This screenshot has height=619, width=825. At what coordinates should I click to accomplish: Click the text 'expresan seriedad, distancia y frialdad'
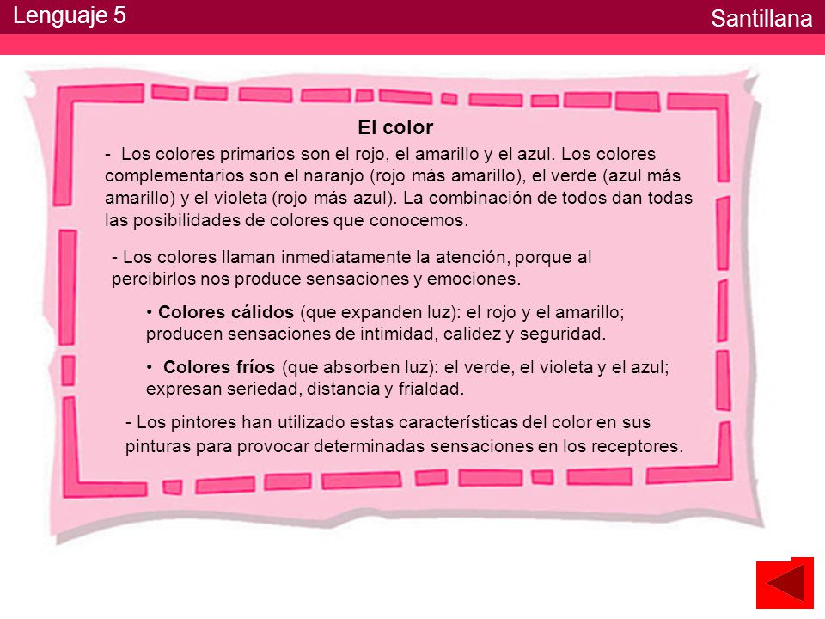[x=304, y=389]
